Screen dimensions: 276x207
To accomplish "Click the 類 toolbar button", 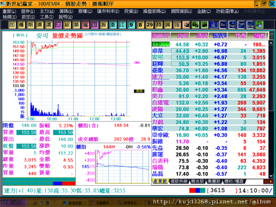I will (76, 25).
